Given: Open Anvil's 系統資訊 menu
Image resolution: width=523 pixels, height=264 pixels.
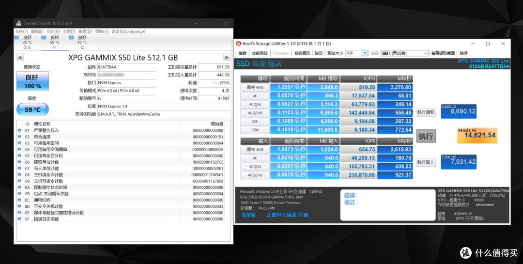Looking at the screenshot, I should [302, 53].
